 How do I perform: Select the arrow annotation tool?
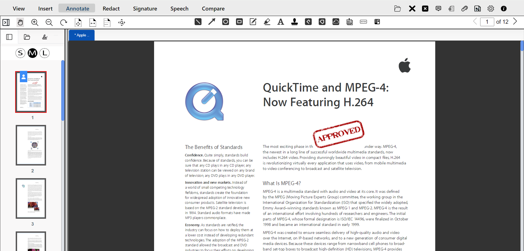click(212, 22)
